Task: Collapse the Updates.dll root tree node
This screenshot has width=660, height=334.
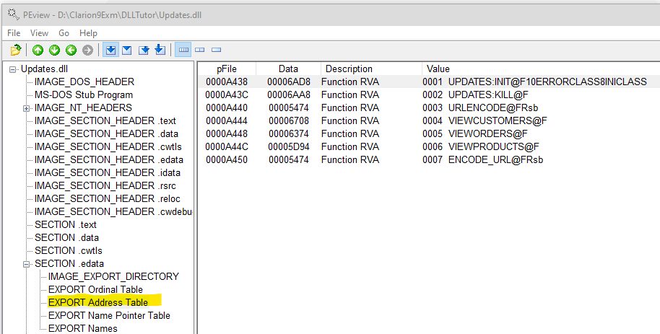Action: pyautogui.click(x=13, y=69)
